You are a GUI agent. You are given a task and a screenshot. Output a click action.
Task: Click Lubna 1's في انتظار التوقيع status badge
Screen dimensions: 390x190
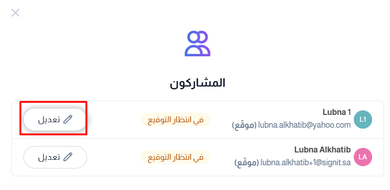176,119
